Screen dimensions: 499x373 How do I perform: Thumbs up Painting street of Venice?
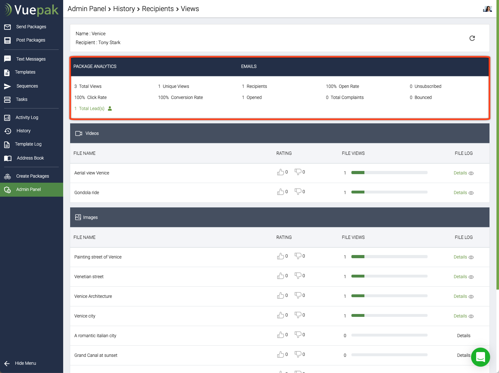tap(280, 256)
